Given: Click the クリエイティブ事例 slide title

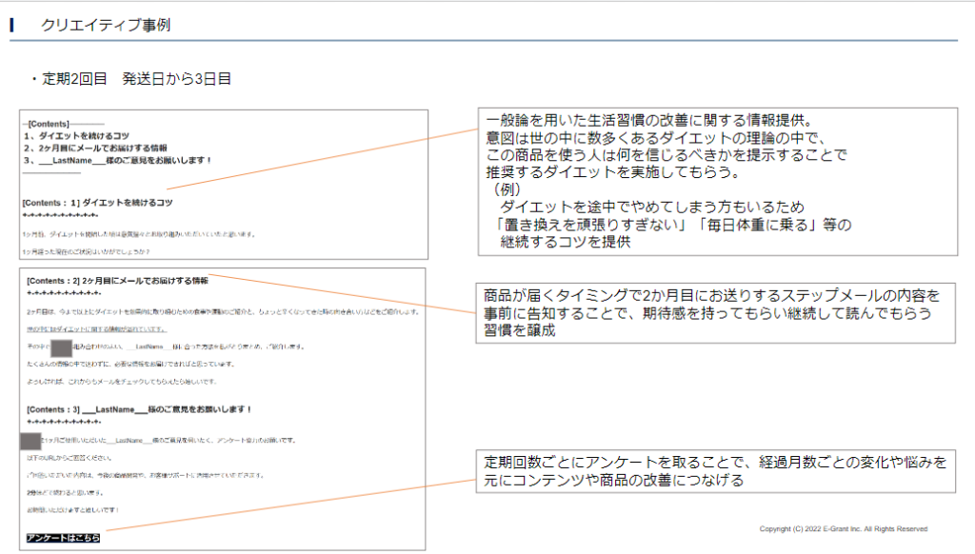Looking at the screenshot, I should [106, 26].
